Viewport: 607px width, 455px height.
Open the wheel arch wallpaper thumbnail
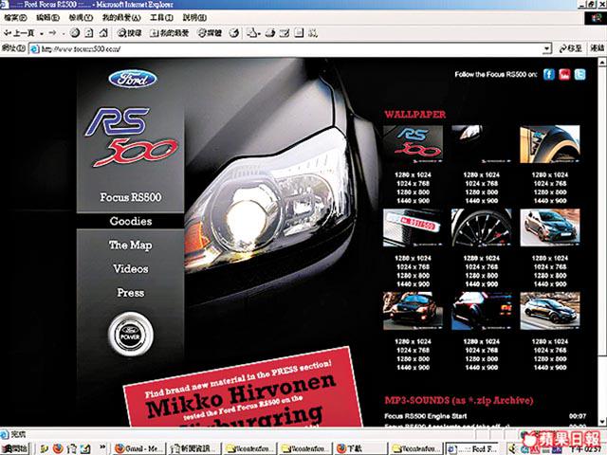(x=550, y=144)
